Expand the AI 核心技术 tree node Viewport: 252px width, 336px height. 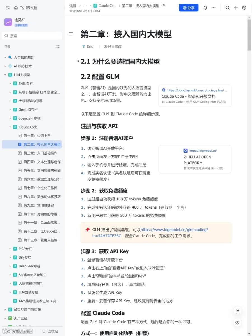[5, 66]
